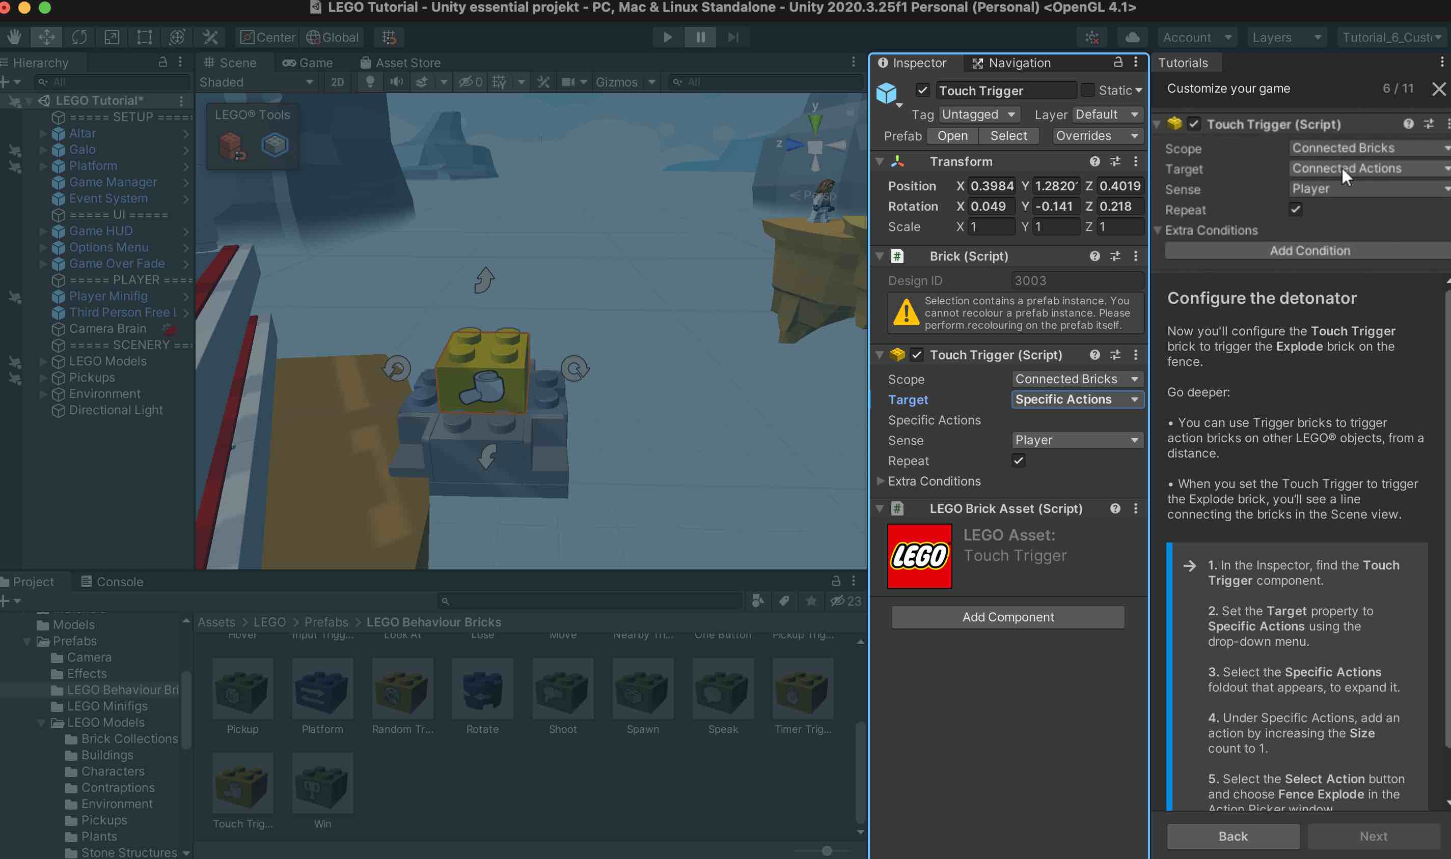This screenshot has width=1451, height=859.
Task: Select the LEGO connectivity tool icon
Action: 275,144
